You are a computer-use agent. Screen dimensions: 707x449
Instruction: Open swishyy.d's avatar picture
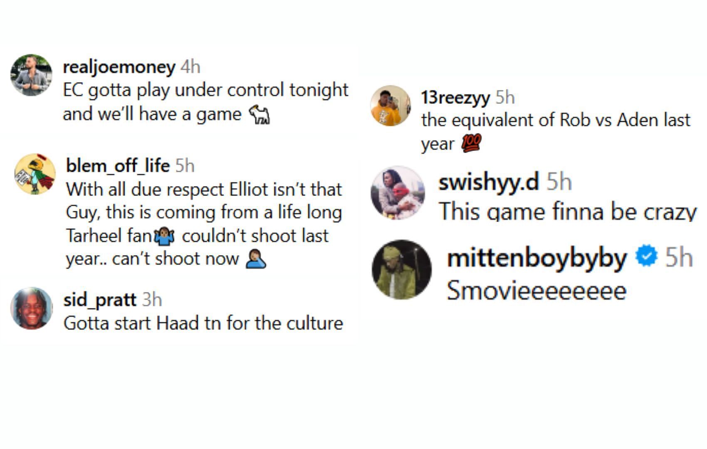[x=398, y=192]
